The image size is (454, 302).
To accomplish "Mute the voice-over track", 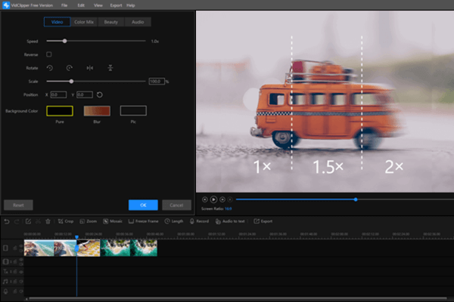I will tap(21, 291).
